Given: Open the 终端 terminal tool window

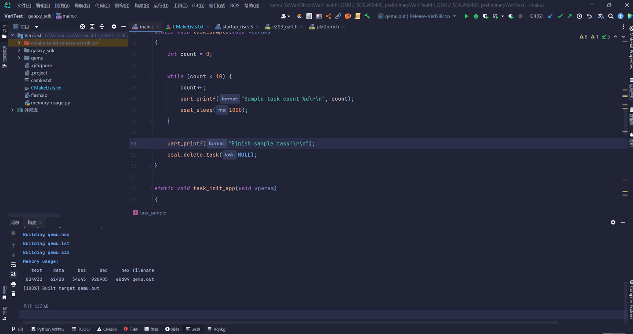Looking at the screenshot, I should pos(152,329).
